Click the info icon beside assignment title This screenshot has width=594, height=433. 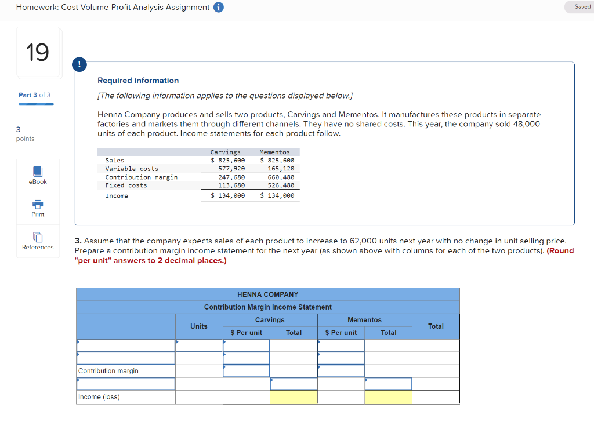[219, 7]
